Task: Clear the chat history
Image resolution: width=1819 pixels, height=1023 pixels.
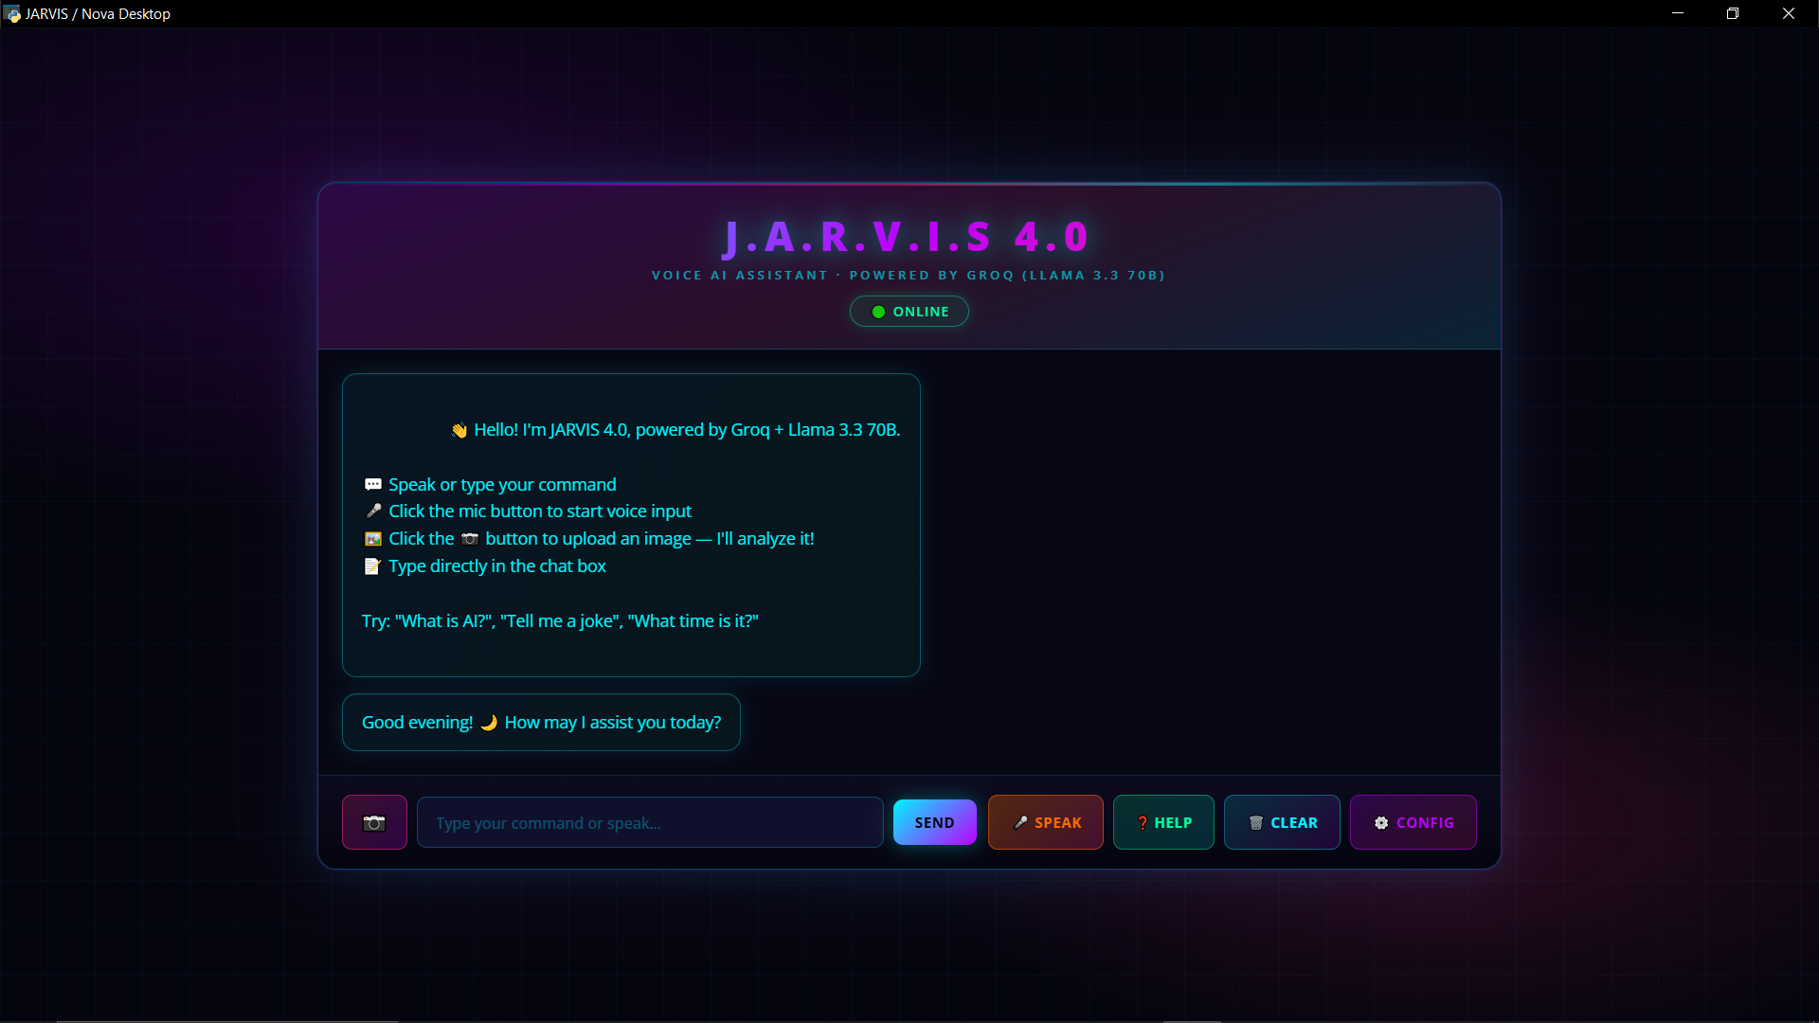Action: point(1282,822)
